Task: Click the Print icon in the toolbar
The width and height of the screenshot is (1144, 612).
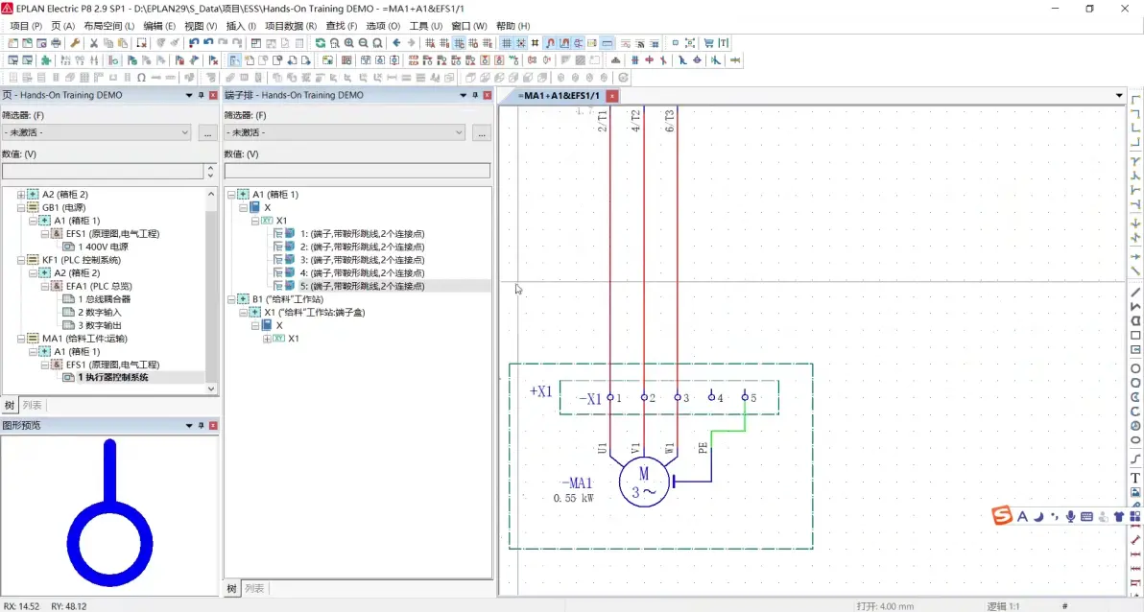Action: 56,43
